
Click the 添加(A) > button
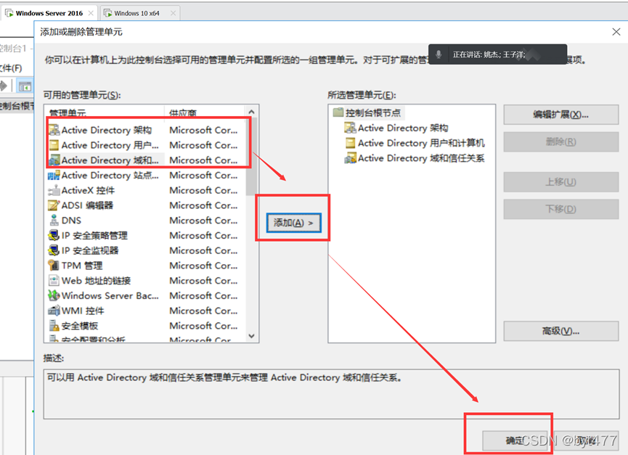[293, 223]
